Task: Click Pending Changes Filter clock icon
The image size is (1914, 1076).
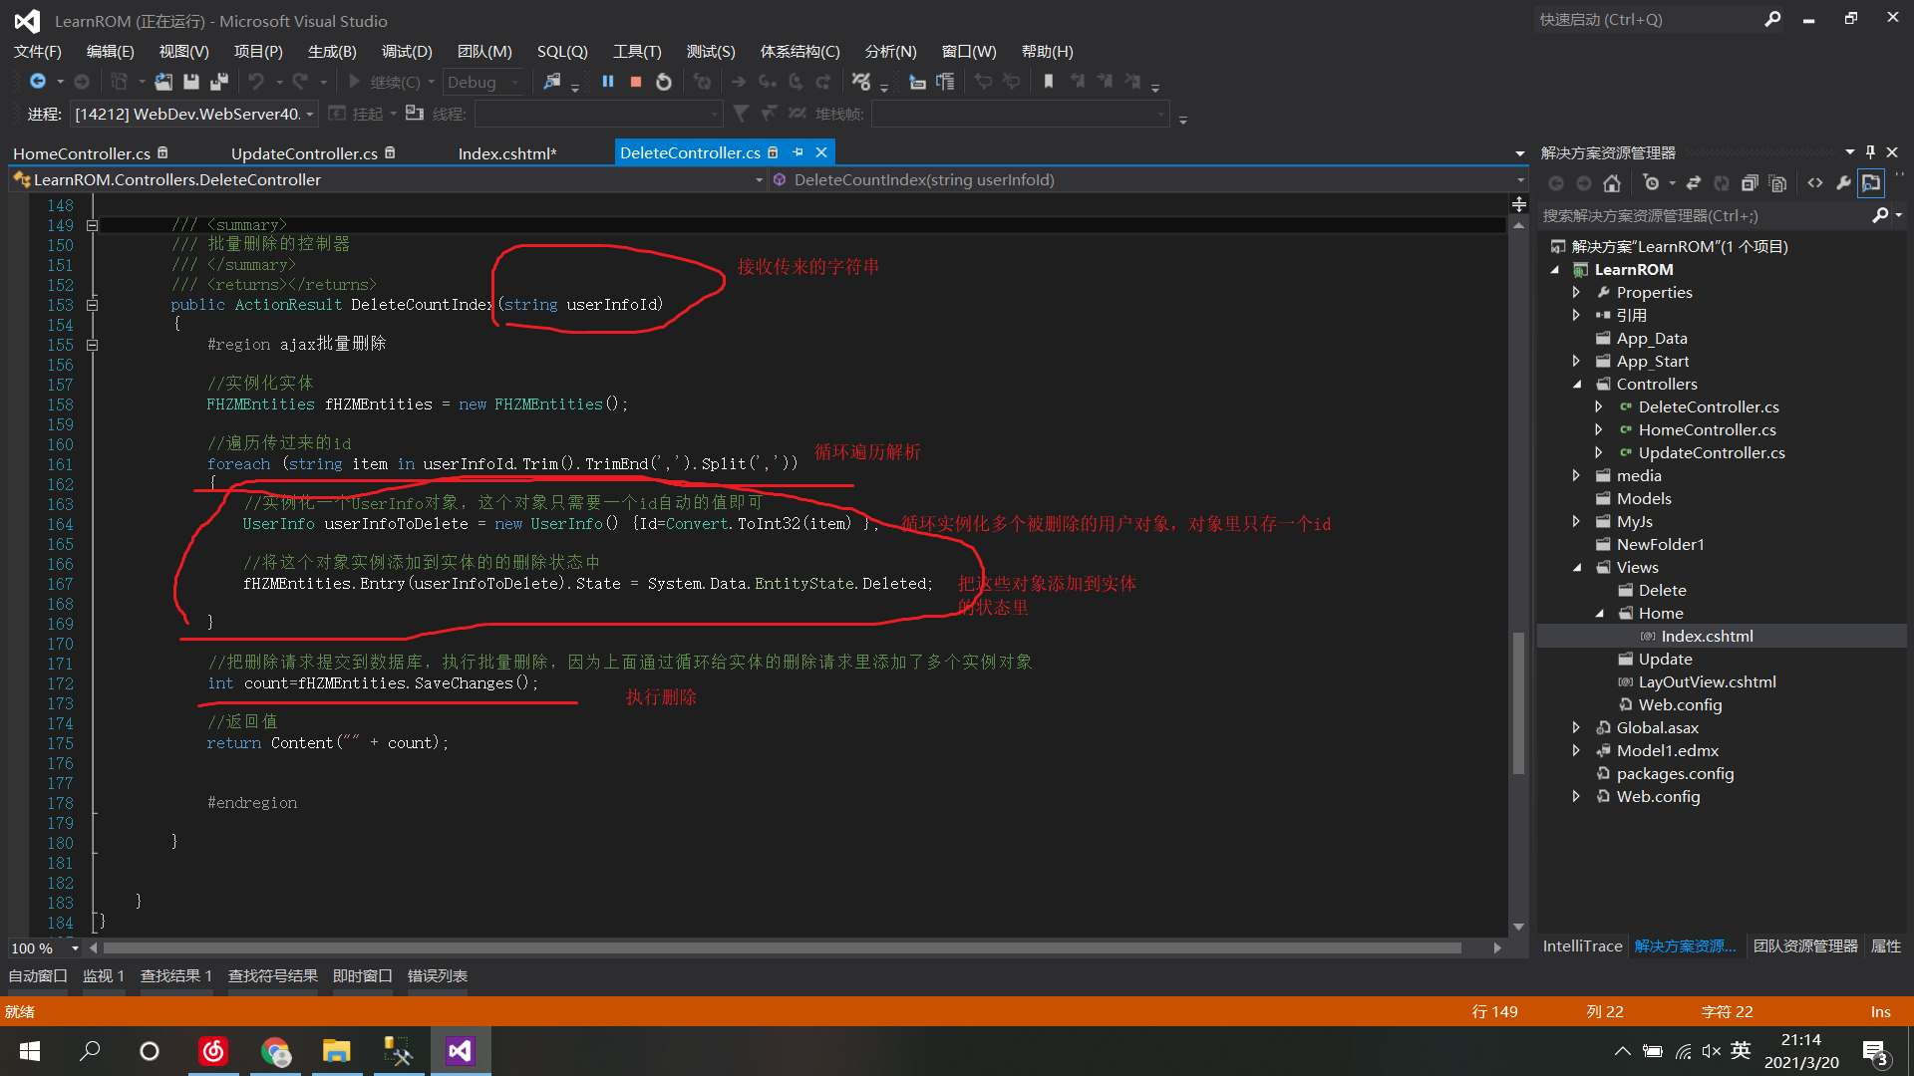Action: [1652, 183]
